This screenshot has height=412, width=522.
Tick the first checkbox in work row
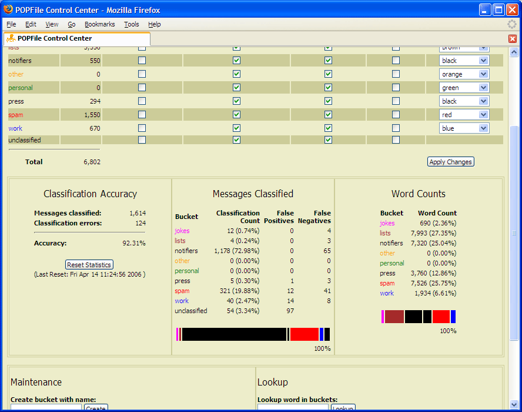point(142,128)
